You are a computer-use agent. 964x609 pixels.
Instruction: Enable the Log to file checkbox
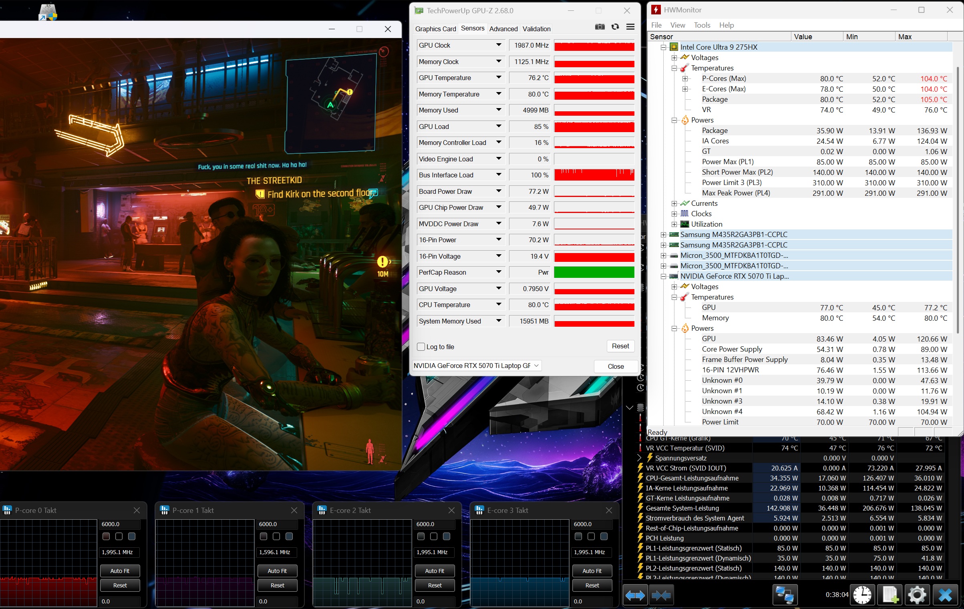421,347
